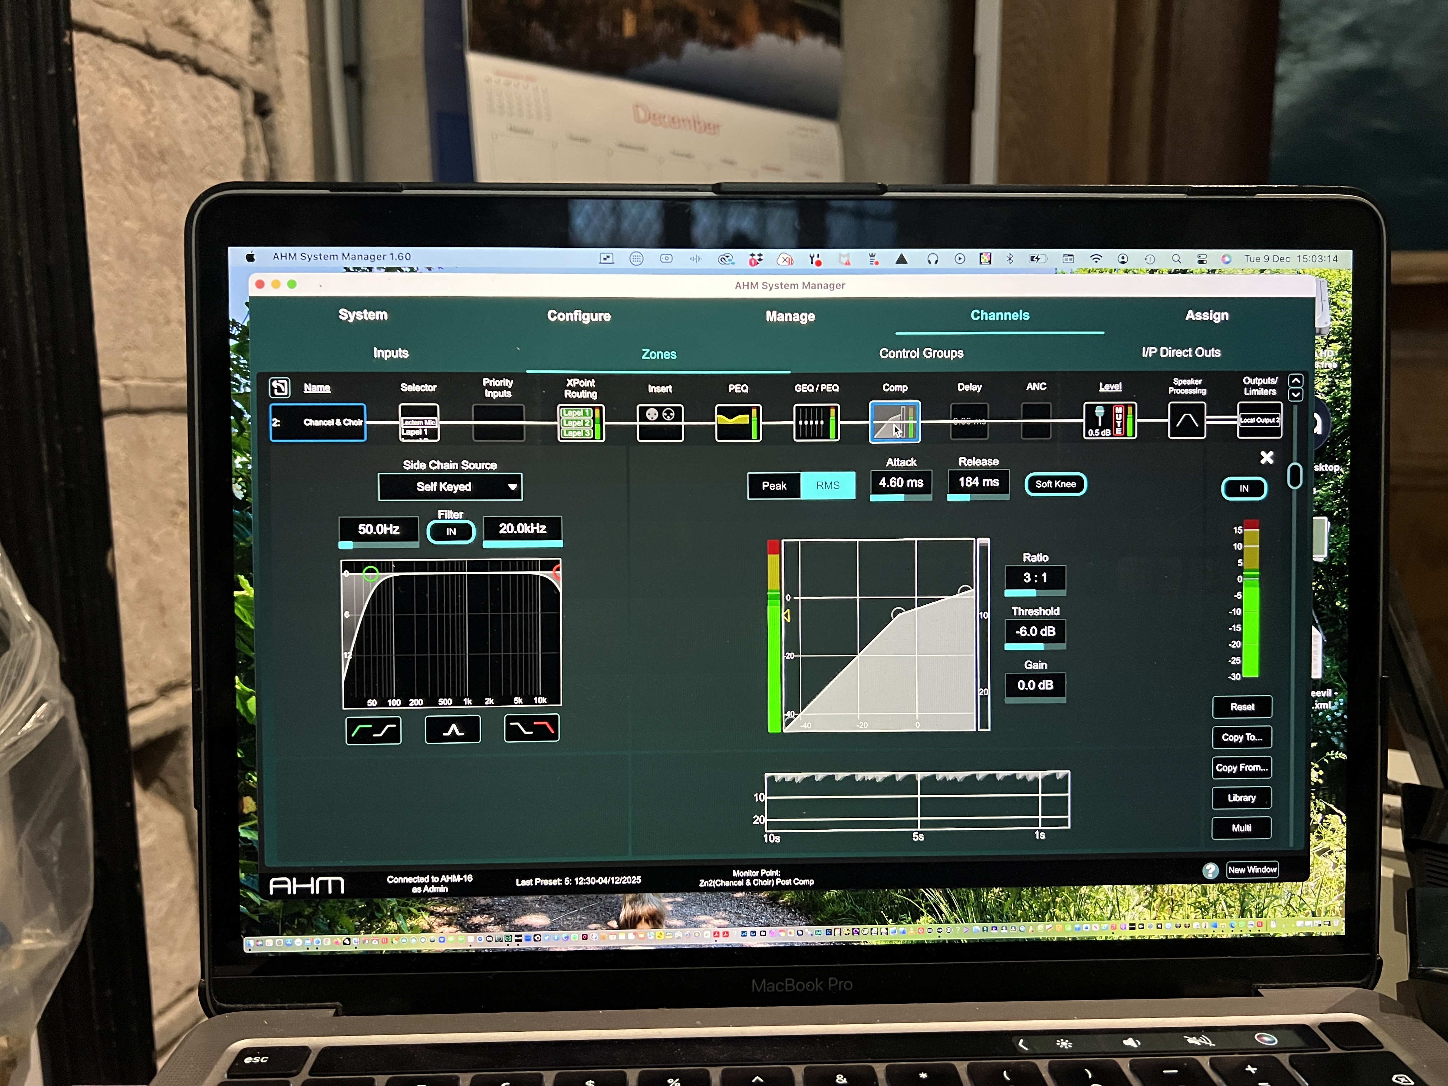Toggle the compressor IN switch

1244,488
